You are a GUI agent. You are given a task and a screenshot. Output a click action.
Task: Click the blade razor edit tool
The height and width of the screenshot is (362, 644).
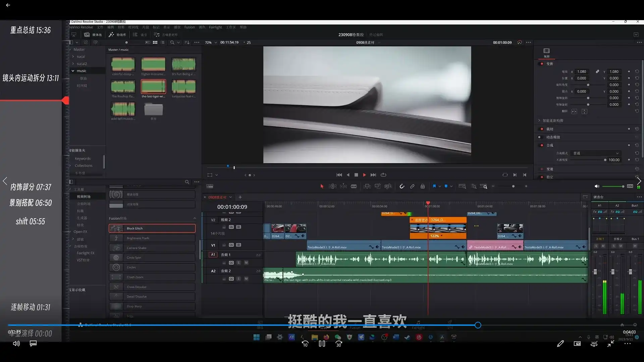coord(354,186)
